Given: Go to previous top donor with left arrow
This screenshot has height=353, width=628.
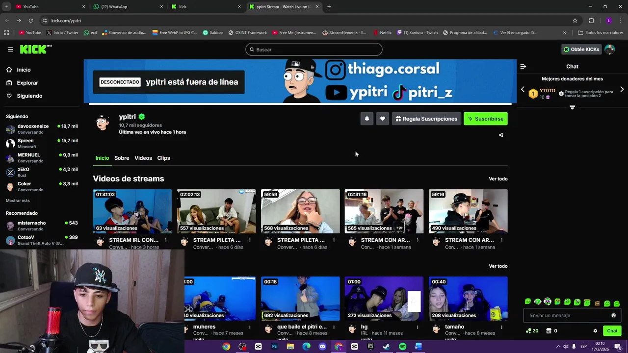Looking at the screenshot, I should [523, 90].
